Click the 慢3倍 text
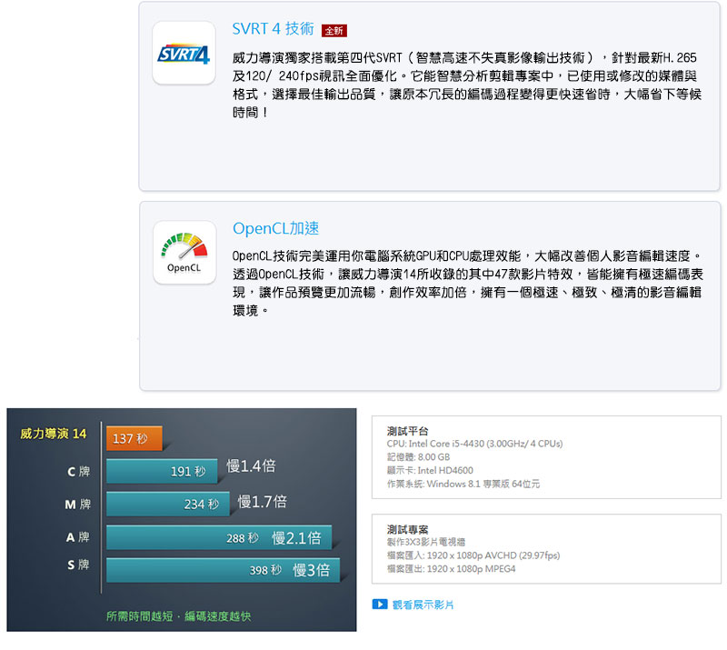 pyautogui.click(x=312, y=570)
